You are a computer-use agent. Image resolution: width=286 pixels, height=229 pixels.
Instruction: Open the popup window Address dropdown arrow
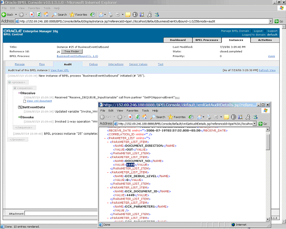254,124
